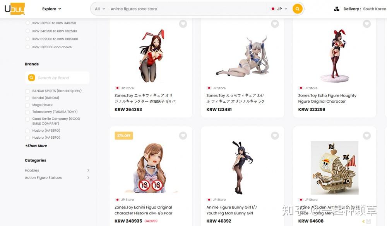This screenshot has height=226, width=387.
Task: Add KRW 323259 Echo Figure to wishlist
Action: click(x=366, y=24)
